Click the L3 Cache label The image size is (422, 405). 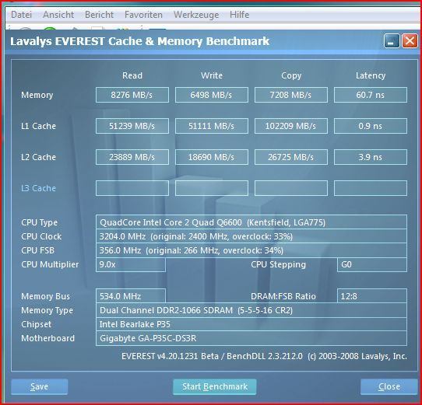tap(38, 188)
